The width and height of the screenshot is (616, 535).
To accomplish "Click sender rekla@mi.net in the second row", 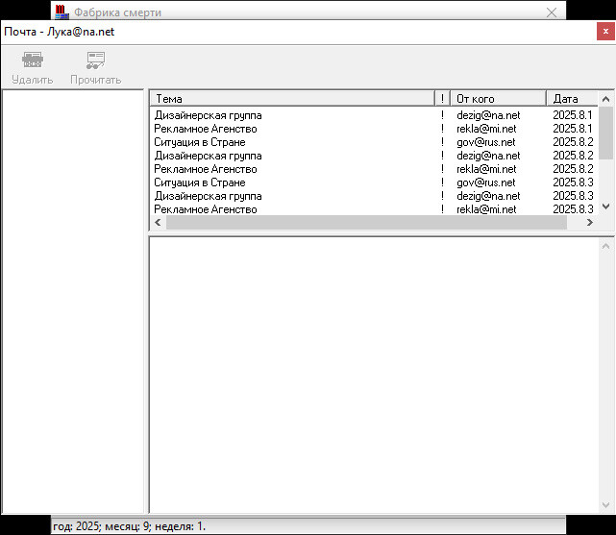I will (486, 129).
